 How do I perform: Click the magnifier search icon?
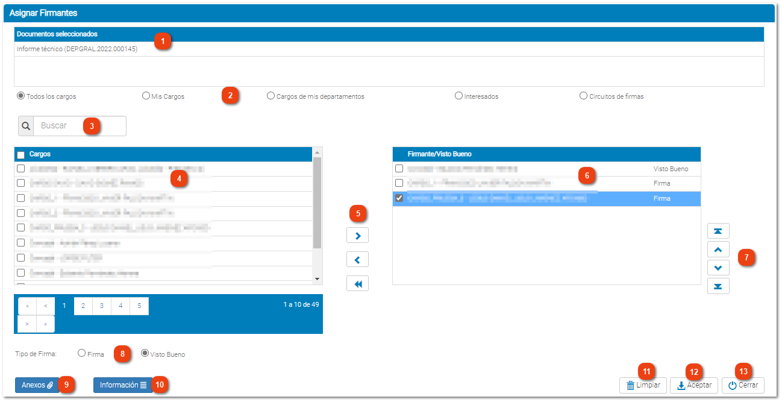26,126
